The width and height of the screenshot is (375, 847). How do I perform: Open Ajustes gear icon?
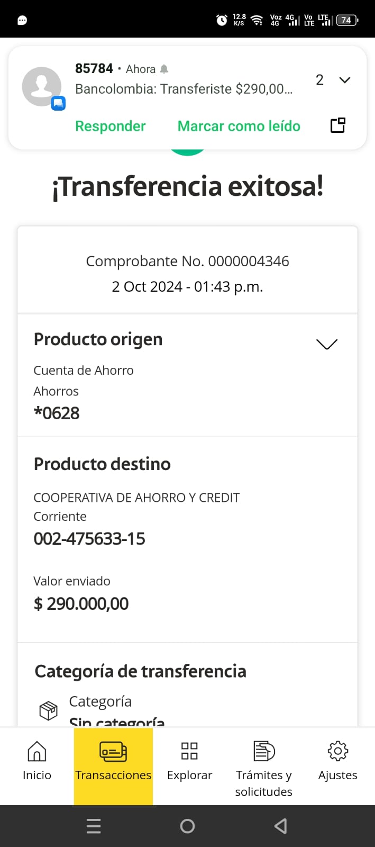337,751
